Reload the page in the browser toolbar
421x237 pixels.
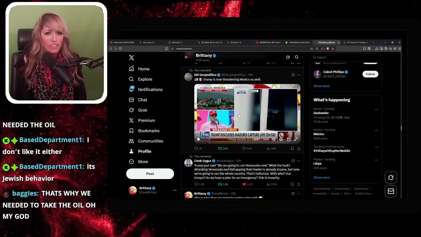pyautogui.click(x=120, y=49)
